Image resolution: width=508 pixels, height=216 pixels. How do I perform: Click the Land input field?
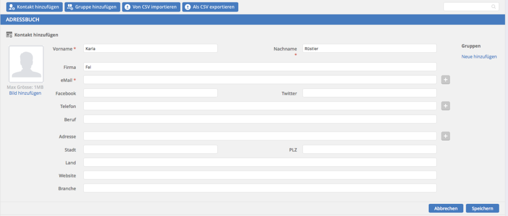[260, 162]
